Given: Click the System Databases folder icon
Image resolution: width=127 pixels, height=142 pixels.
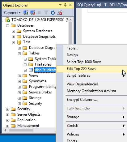Looking at the screenshot, I should click(19, 31).
